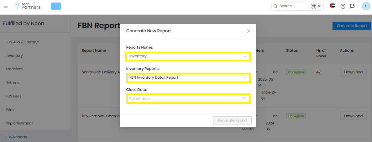Click disabled Generate Report button in dialog
Screen dimensions: 372x142
point(233,120)
